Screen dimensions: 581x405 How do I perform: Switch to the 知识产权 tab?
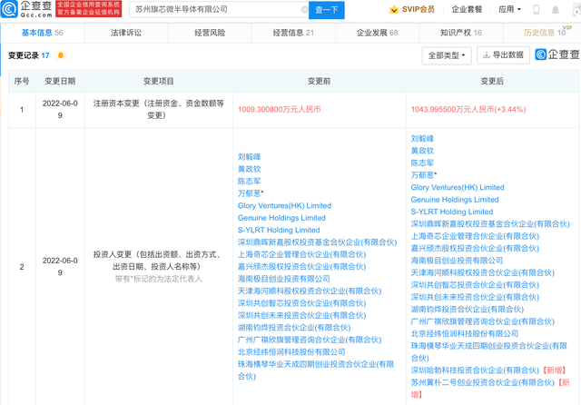point(461,33)
